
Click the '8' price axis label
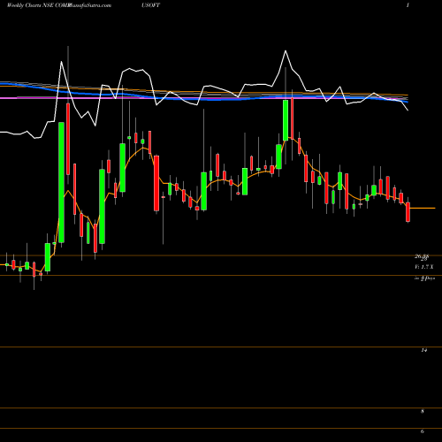pyautogui.click(x=423, y=411)
